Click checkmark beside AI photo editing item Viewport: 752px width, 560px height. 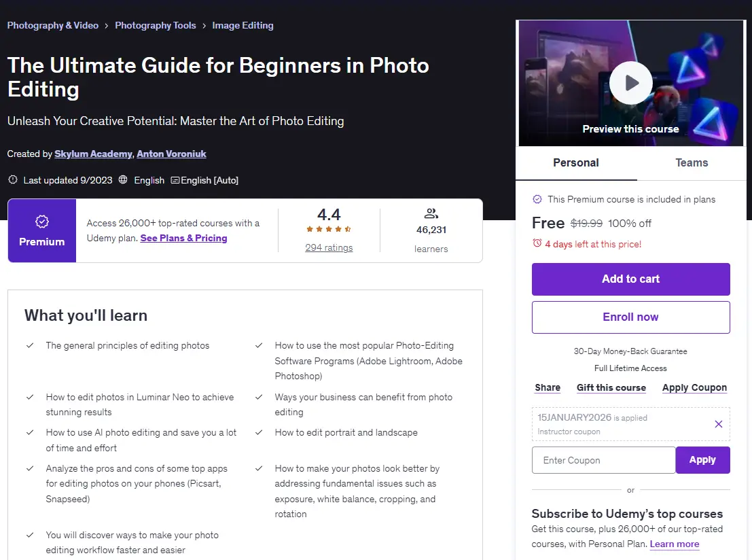click(x=30, y=432)
